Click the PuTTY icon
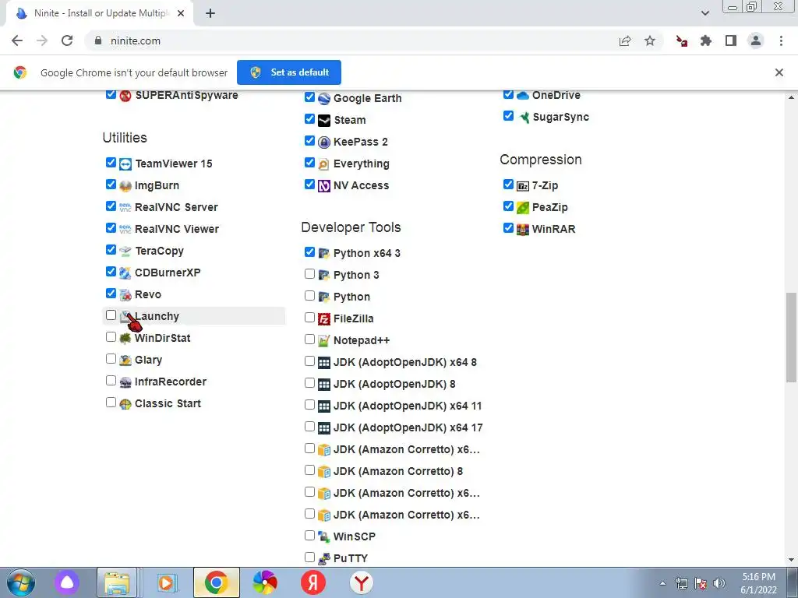The height and width of the screenshot is (598, 798). pyautogui.click(x=324, y=559)
